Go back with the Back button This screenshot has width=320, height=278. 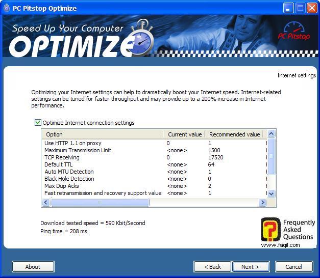[x=212, y=267]
